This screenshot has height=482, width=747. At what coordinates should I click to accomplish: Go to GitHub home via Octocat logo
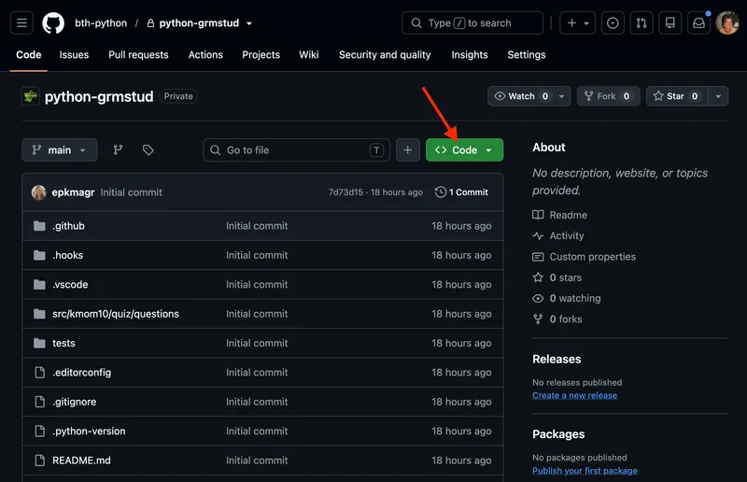coord(53,22)
